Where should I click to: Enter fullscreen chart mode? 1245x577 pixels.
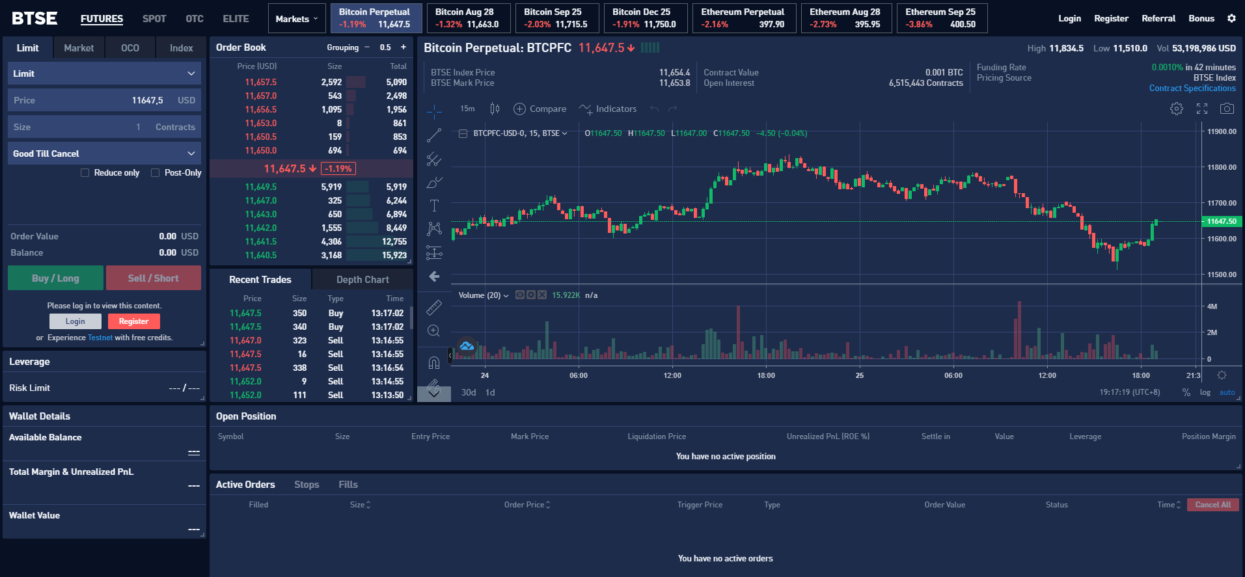1201,109
